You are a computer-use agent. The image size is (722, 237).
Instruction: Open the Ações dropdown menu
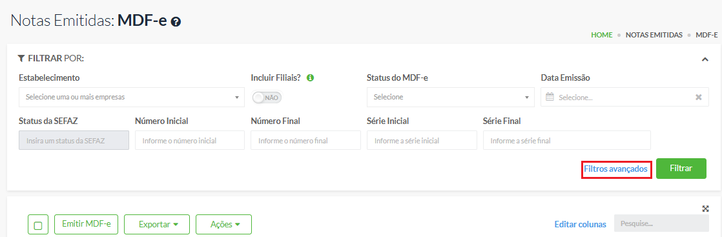224,225
